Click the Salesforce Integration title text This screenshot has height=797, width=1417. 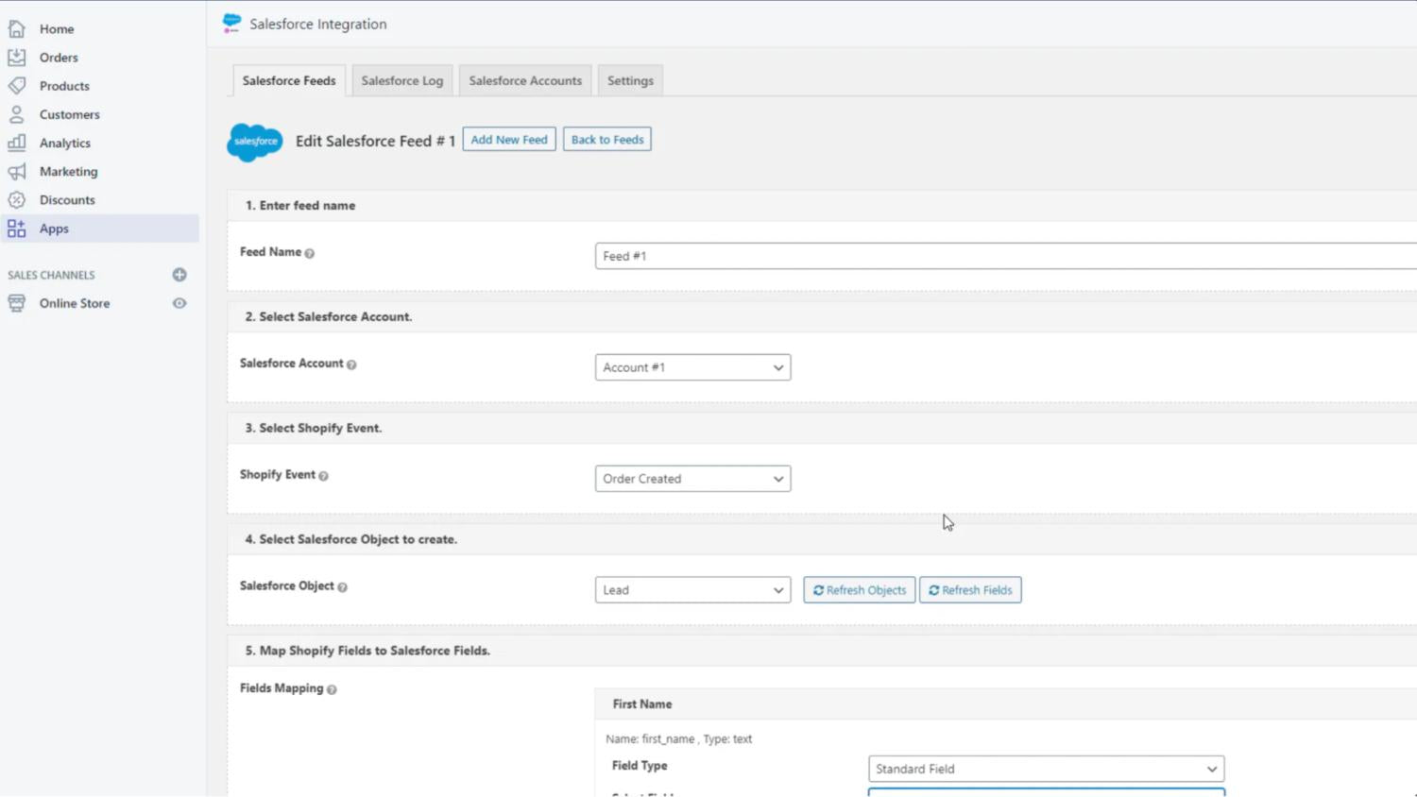click(318, 25)
